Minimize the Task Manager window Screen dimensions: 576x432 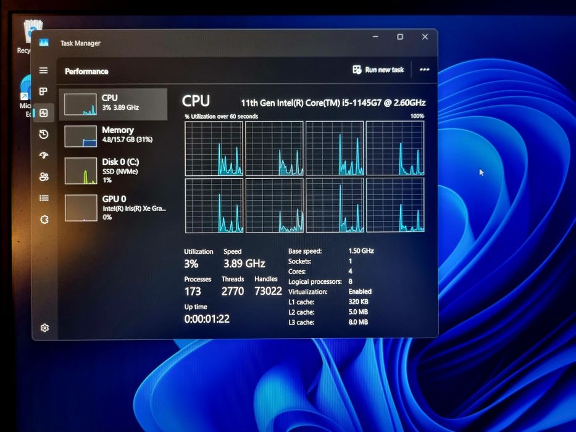click(x=375, y=37)
